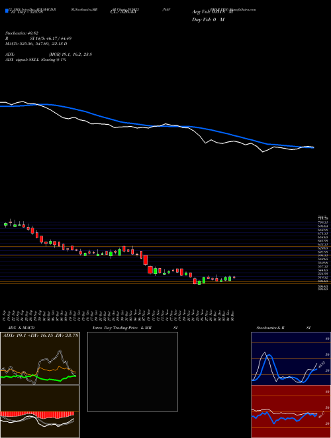Select the 12 Day SMA value text
Image resolution: width=331 pixels, height=438 pixels.
point(26,12)
